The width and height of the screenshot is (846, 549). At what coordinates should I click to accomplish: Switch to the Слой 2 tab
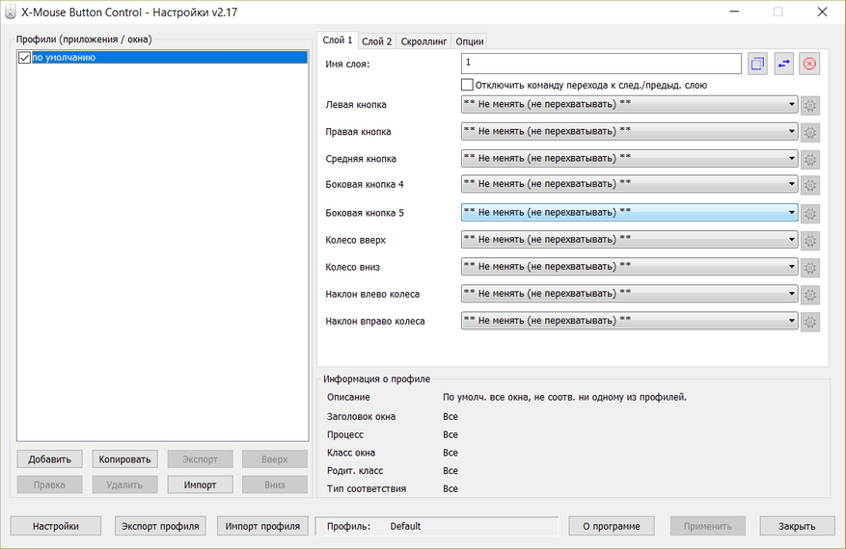[x=376, y=41]
